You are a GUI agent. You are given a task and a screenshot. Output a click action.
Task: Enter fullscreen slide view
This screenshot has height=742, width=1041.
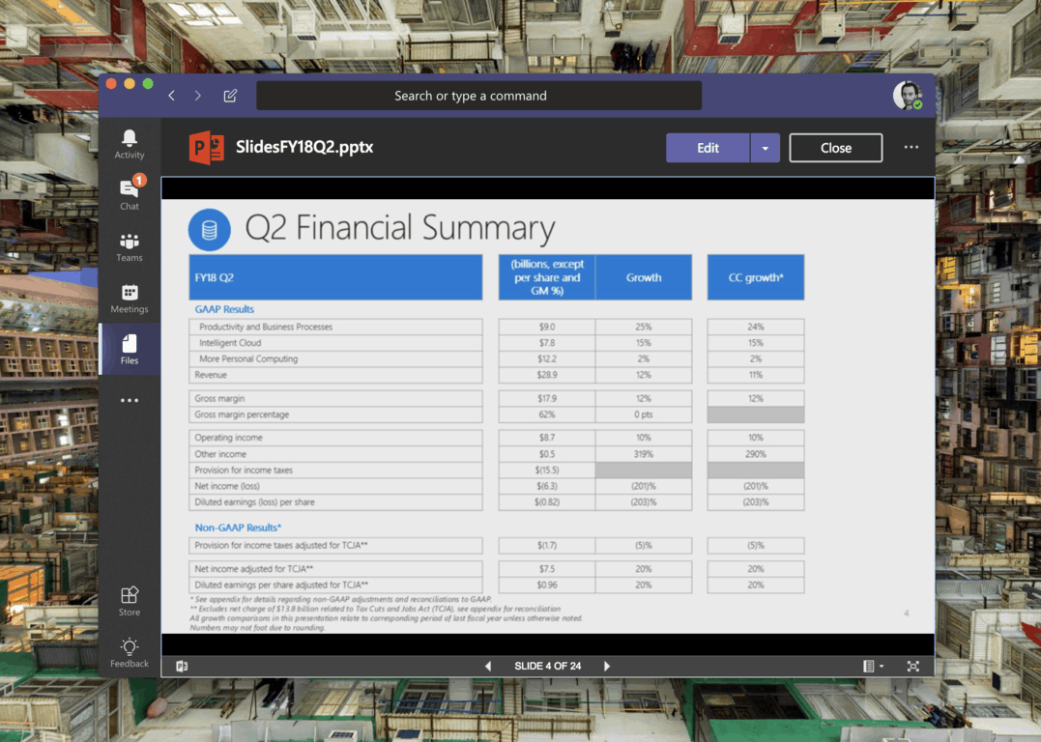click(912, 666)
